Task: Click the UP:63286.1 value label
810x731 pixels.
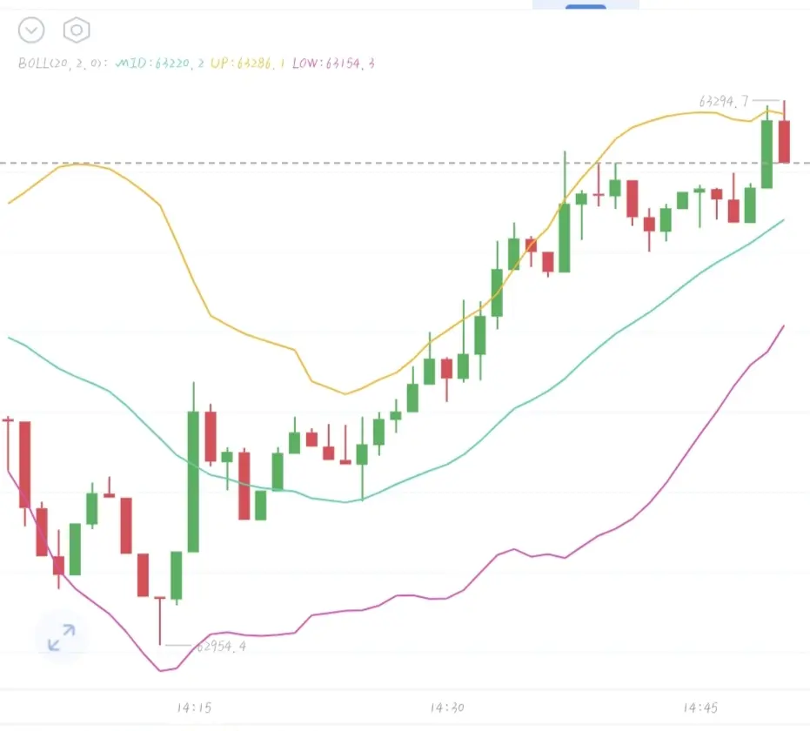Action: (247, 64)
